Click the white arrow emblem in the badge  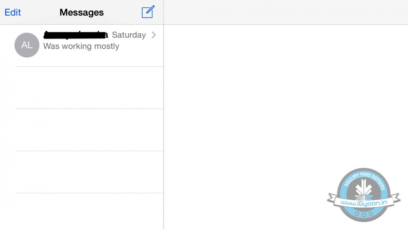coord(364,189)
